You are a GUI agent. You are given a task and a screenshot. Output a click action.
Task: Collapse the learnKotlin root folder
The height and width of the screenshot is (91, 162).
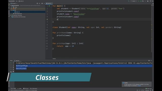point(11,5)
